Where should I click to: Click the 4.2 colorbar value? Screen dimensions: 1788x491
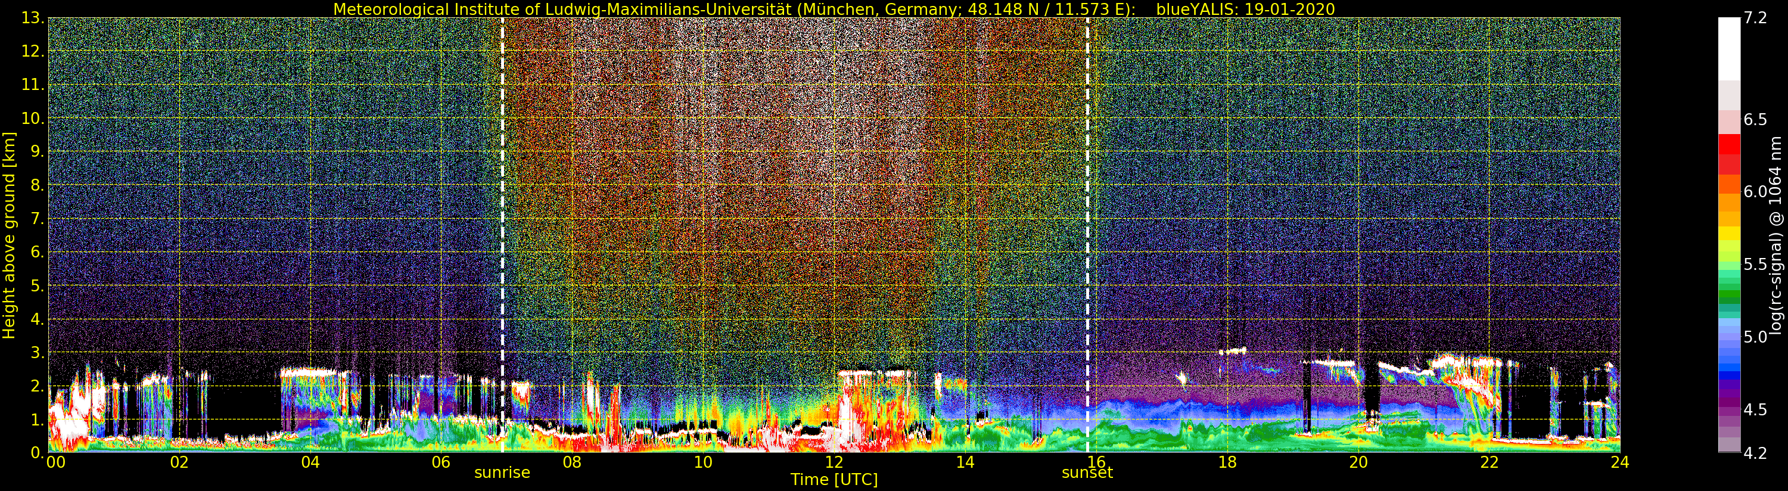tap(1755, 453)
